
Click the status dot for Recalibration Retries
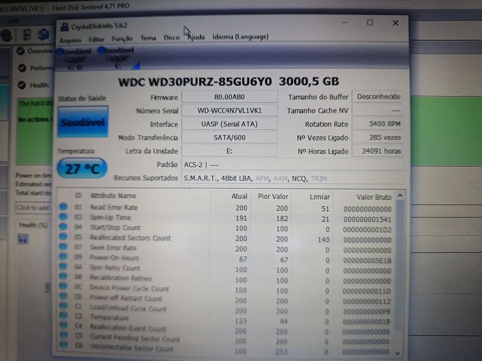[x=63, y=276]
